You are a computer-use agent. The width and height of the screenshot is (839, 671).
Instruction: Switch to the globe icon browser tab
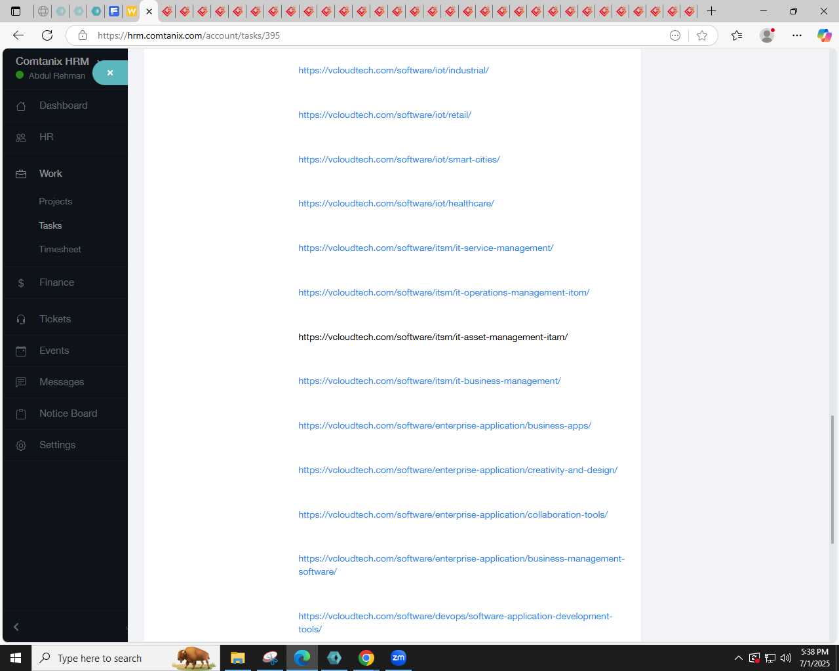click(43, 11)
